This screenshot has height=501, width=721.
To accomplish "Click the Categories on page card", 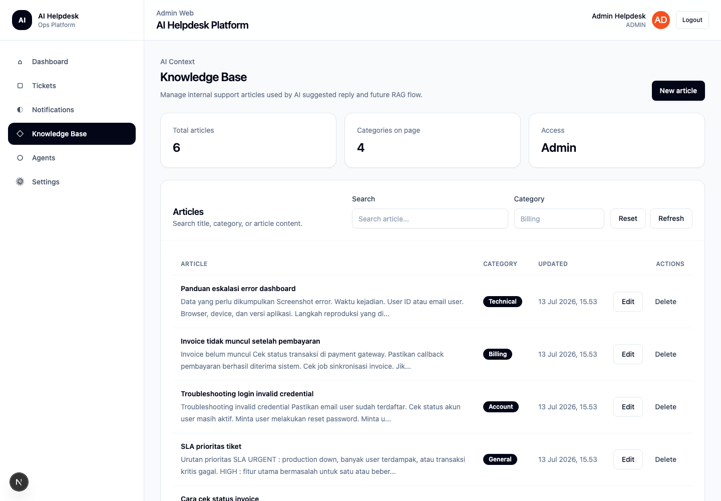I will (x=433, y=140).
